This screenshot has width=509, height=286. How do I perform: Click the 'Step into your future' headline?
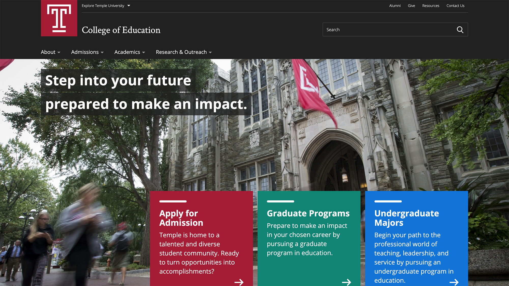point(118,80)
